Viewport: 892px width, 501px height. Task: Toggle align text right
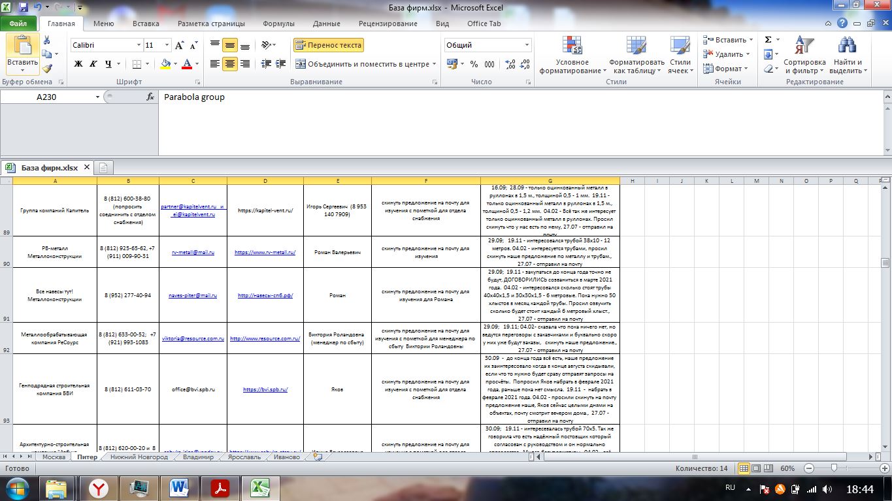tap(245, 64)
